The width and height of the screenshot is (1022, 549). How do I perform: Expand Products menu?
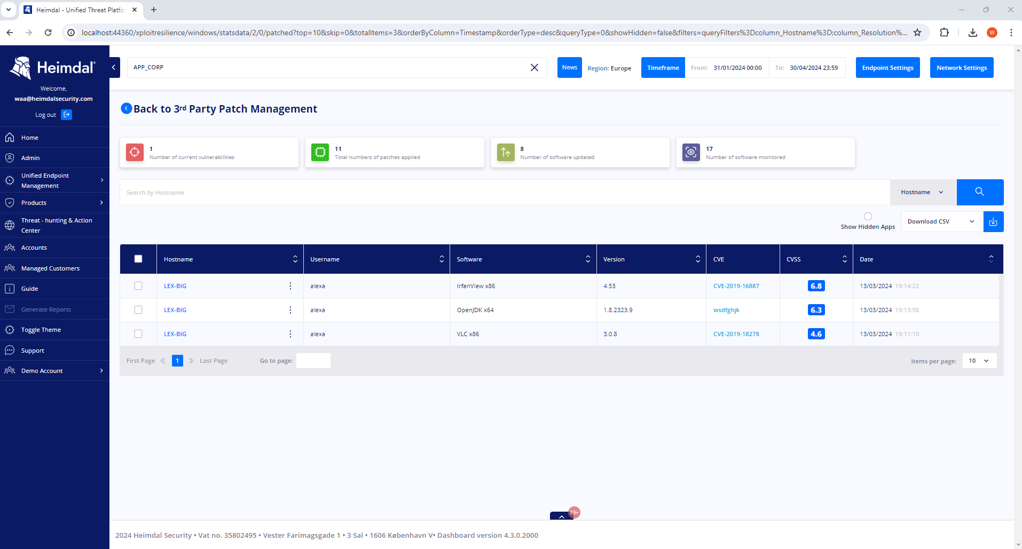54,203
